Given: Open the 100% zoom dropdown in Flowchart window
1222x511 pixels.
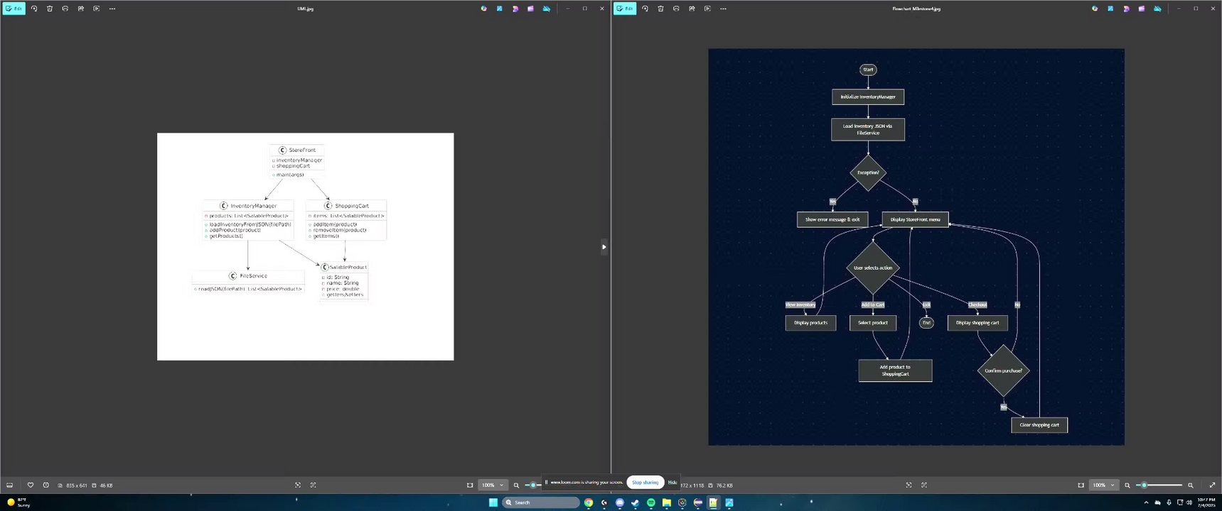Looking at the screenshot, I should point(1104,485).
